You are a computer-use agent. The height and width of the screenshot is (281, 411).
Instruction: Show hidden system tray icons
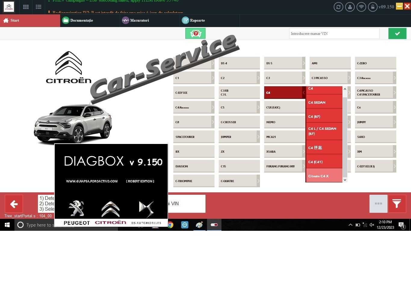pyautogui.click(x=350, y=225)
